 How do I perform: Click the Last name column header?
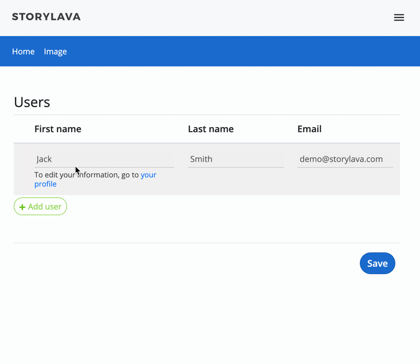[x=211, y=129]
